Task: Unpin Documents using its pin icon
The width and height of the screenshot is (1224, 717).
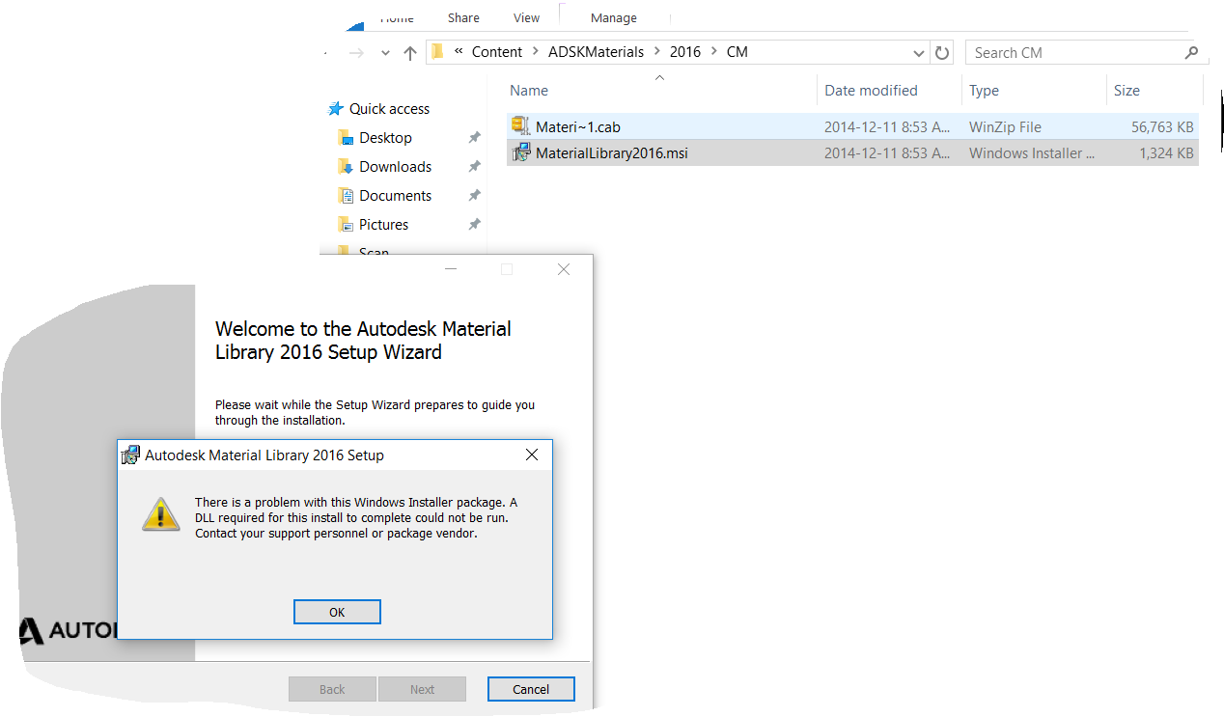Action: [x=474, y=196]
